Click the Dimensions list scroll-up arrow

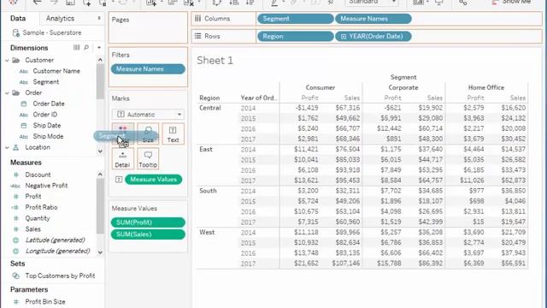click(x=100, y=60)
